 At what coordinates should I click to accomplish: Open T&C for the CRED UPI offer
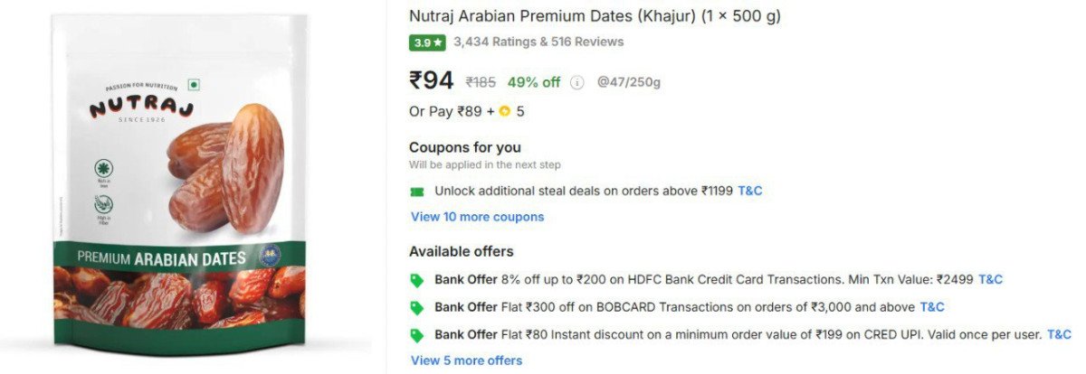pos(1059,334)
